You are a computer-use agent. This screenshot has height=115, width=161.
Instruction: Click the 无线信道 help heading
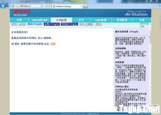pos(119,62)
